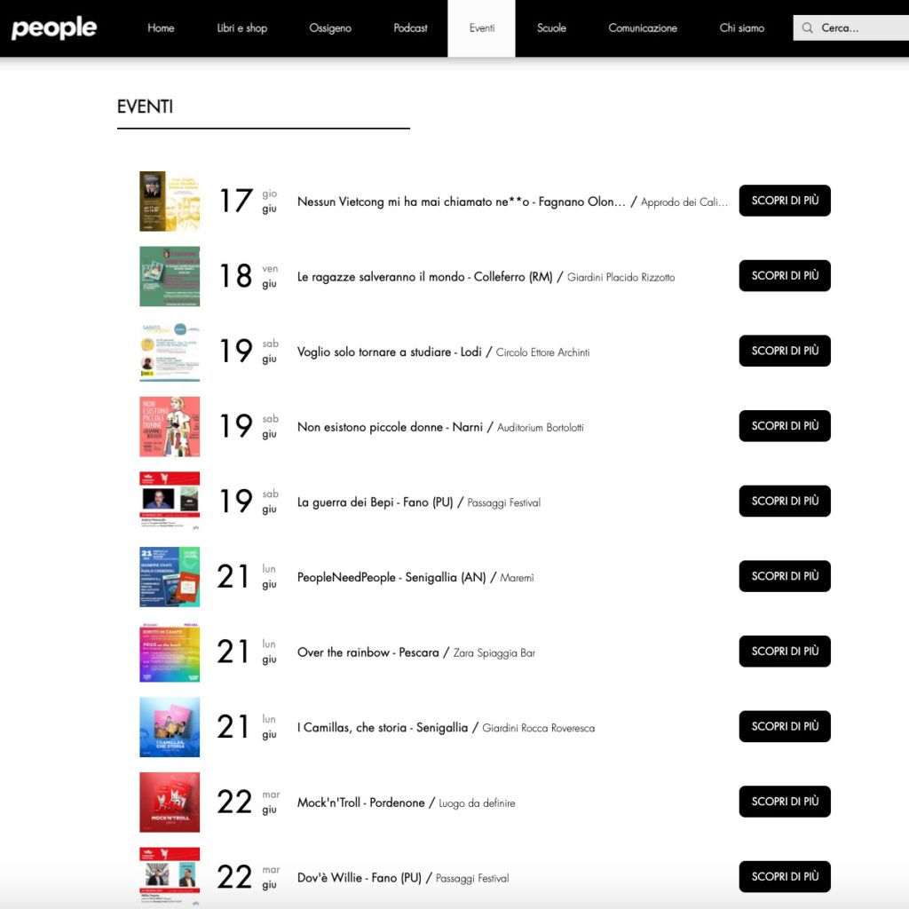Image resolution: width=909 pixels, height=909 pixels.
Task: Click the people logo
Action: 54,28
